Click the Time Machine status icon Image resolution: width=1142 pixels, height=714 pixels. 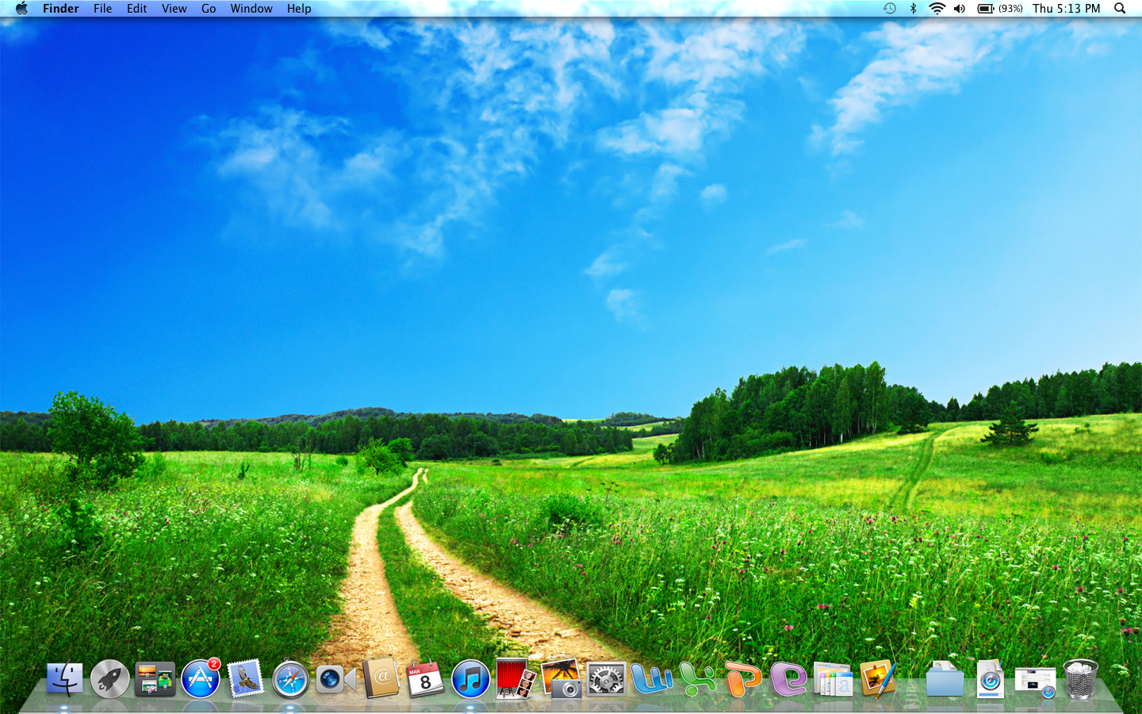pyautogui.click(x=890, y=9)
